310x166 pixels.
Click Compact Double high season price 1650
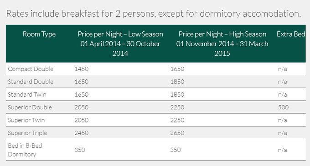(x=177, y=69)
